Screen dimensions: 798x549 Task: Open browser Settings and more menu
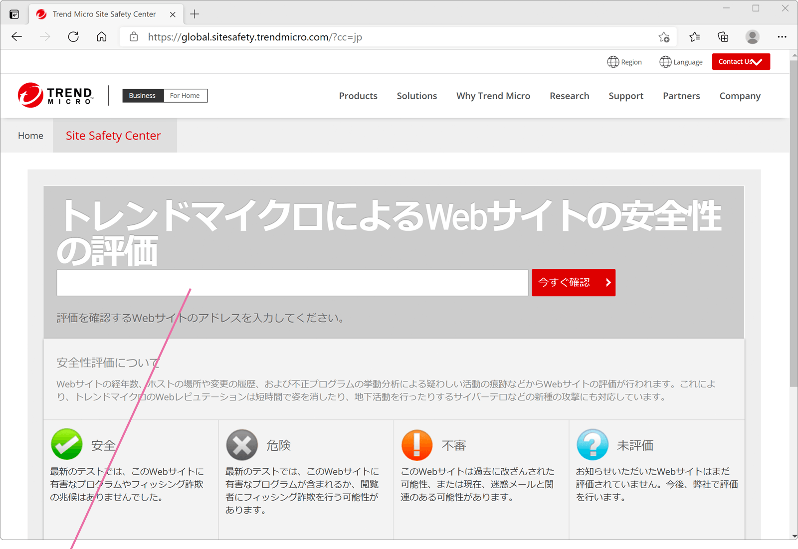point(782,37)
